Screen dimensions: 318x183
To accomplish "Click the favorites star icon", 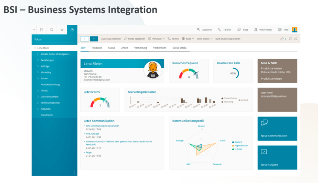I will pyautogui.click(x=62, y=30).
